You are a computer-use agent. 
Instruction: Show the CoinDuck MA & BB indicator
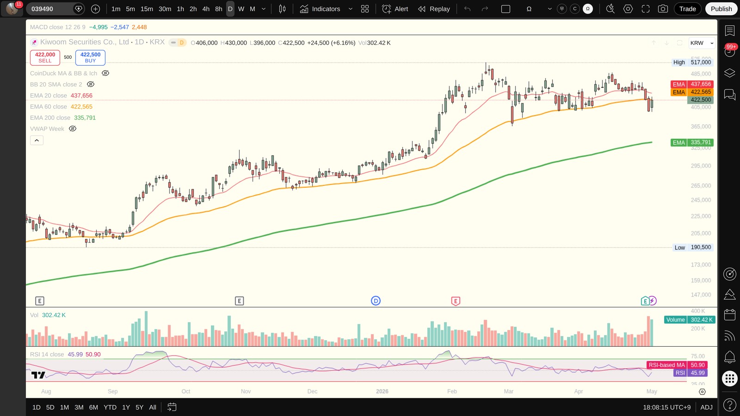pos(105,73)
